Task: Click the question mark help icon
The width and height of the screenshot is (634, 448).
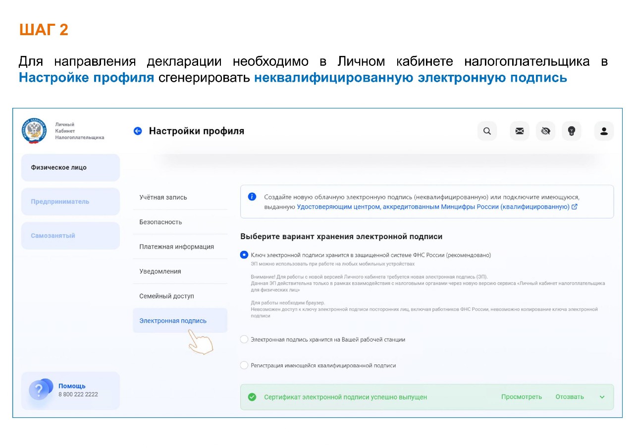Action: tap(40, 390)
